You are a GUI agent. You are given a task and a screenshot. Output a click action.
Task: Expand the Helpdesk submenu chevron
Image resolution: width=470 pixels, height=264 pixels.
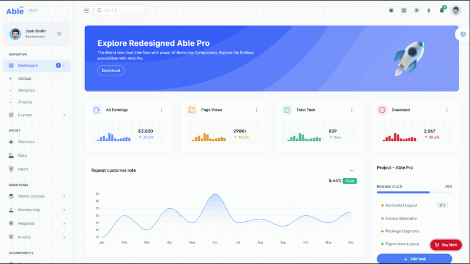(x=64, y=224)
